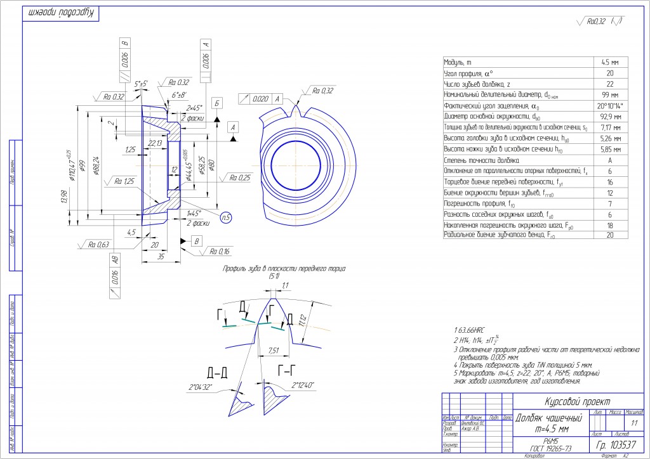Select the ø110,47 diameter dimension

[x=70, y=165]
